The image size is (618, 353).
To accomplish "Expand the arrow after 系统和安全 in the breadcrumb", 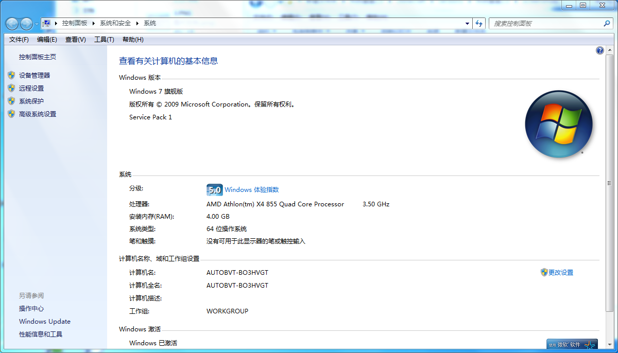I will click(138, 23).
